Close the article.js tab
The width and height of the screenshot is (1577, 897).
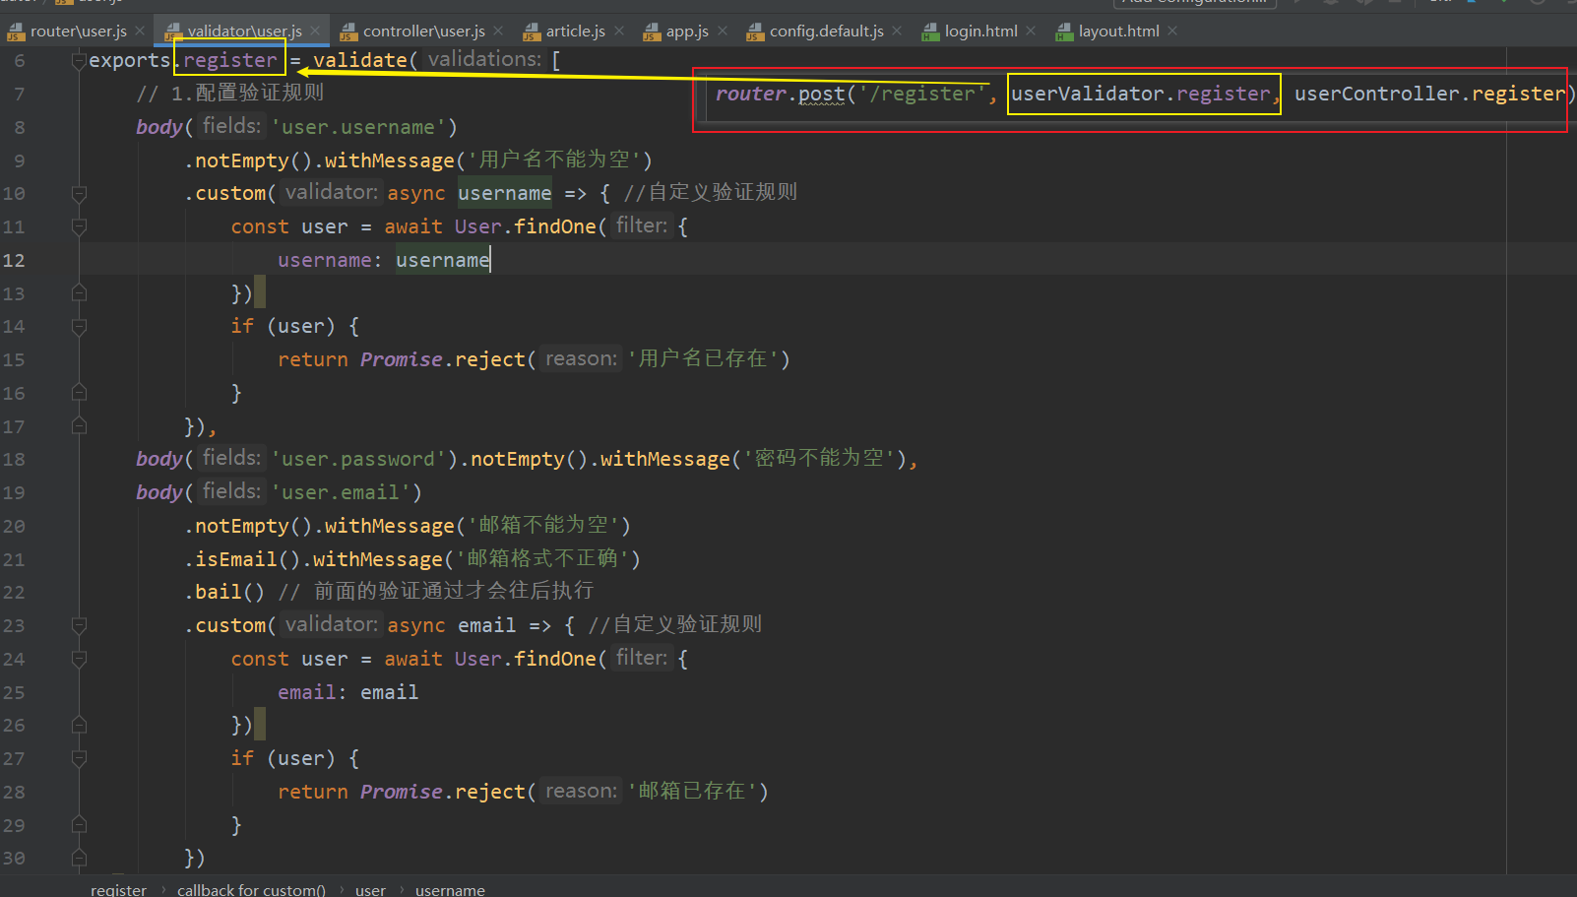click(x=619, y=32)
